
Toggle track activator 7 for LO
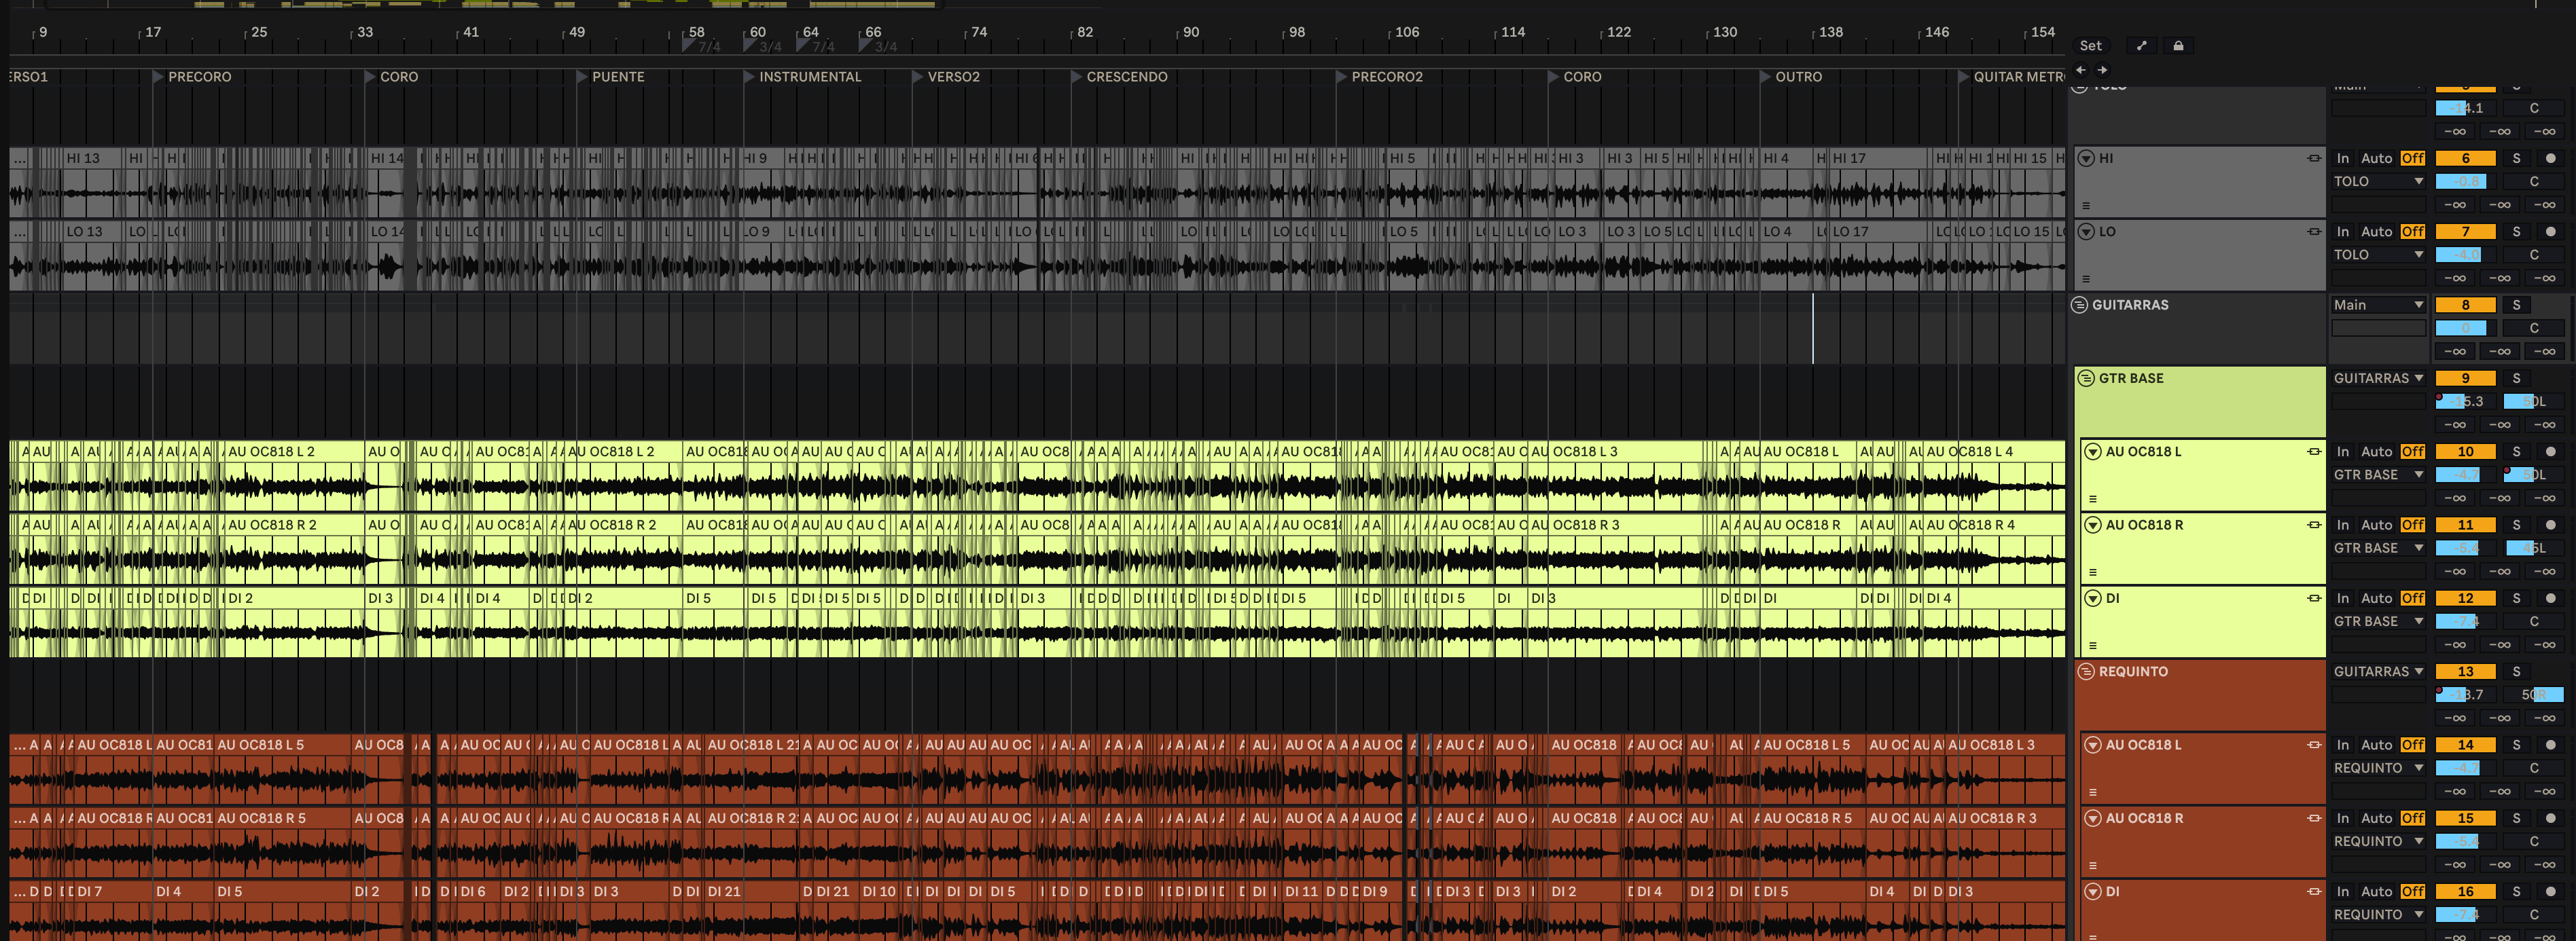point(2465,232)
